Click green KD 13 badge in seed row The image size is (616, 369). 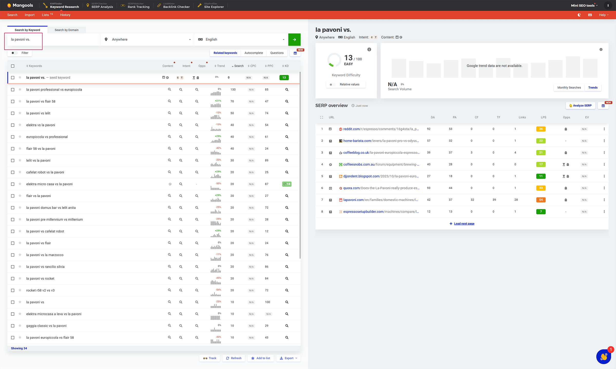click(x=284, y=77)
